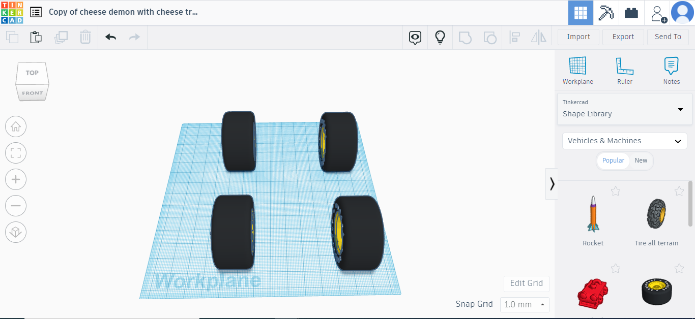Click the design title text
Image resolution: width=695 pixels, height=319 pixels.
[x=123, y=12]
